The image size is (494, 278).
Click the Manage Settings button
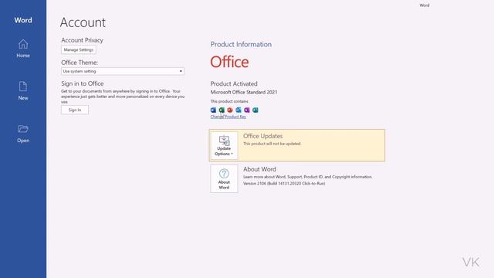coord(79,49)
